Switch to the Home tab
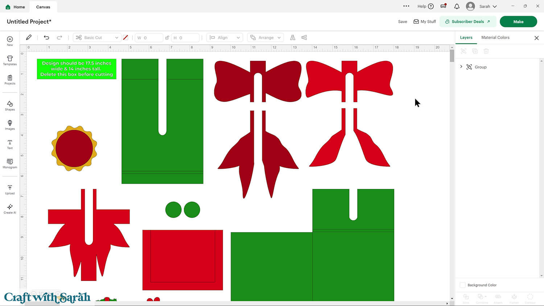 point(15,7)
